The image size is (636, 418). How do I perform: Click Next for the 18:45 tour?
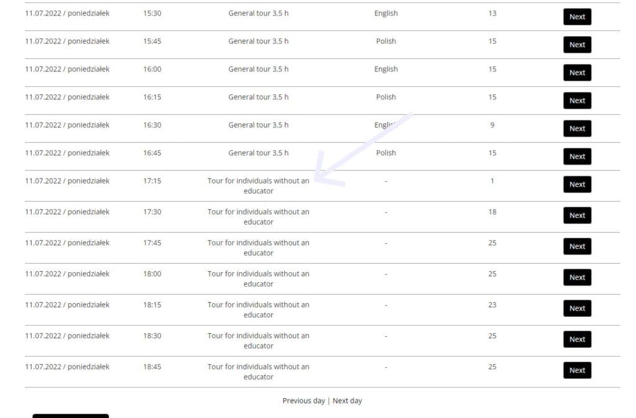[x=577, y=370]
